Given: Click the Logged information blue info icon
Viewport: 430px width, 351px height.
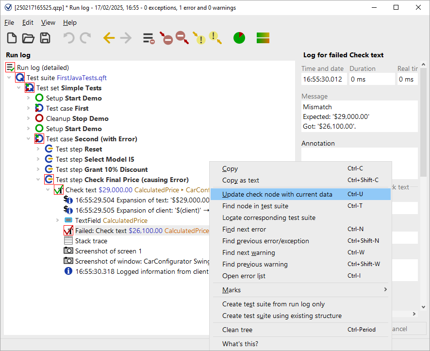Looking at the screenshot, I should [x=68, y=271].
